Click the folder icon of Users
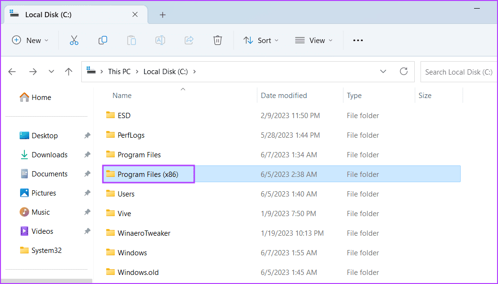 coord(110,193)
